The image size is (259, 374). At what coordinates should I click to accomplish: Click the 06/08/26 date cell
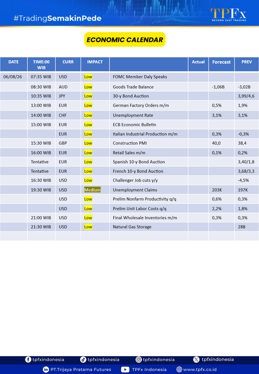[x=13, y=77]
